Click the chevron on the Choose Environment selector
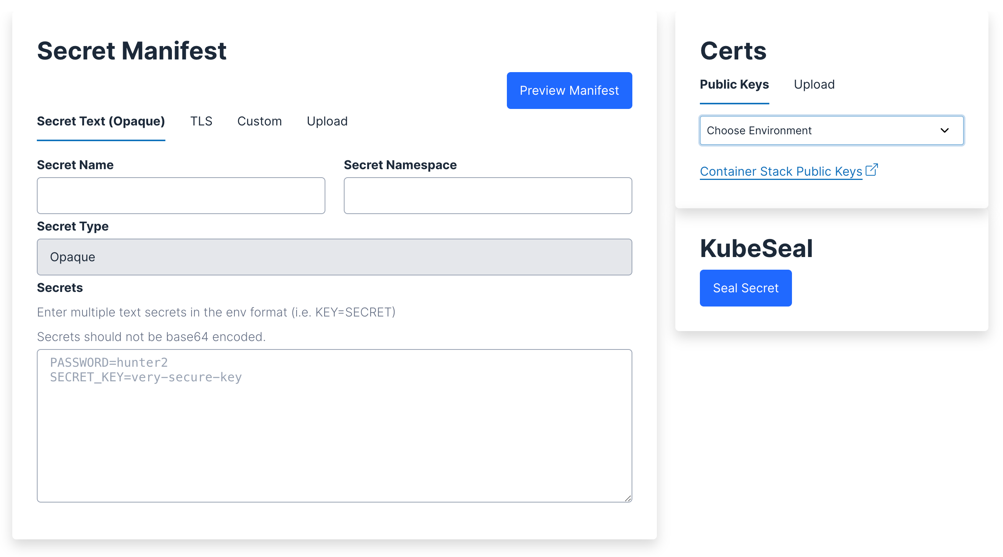 click(945, 130)
